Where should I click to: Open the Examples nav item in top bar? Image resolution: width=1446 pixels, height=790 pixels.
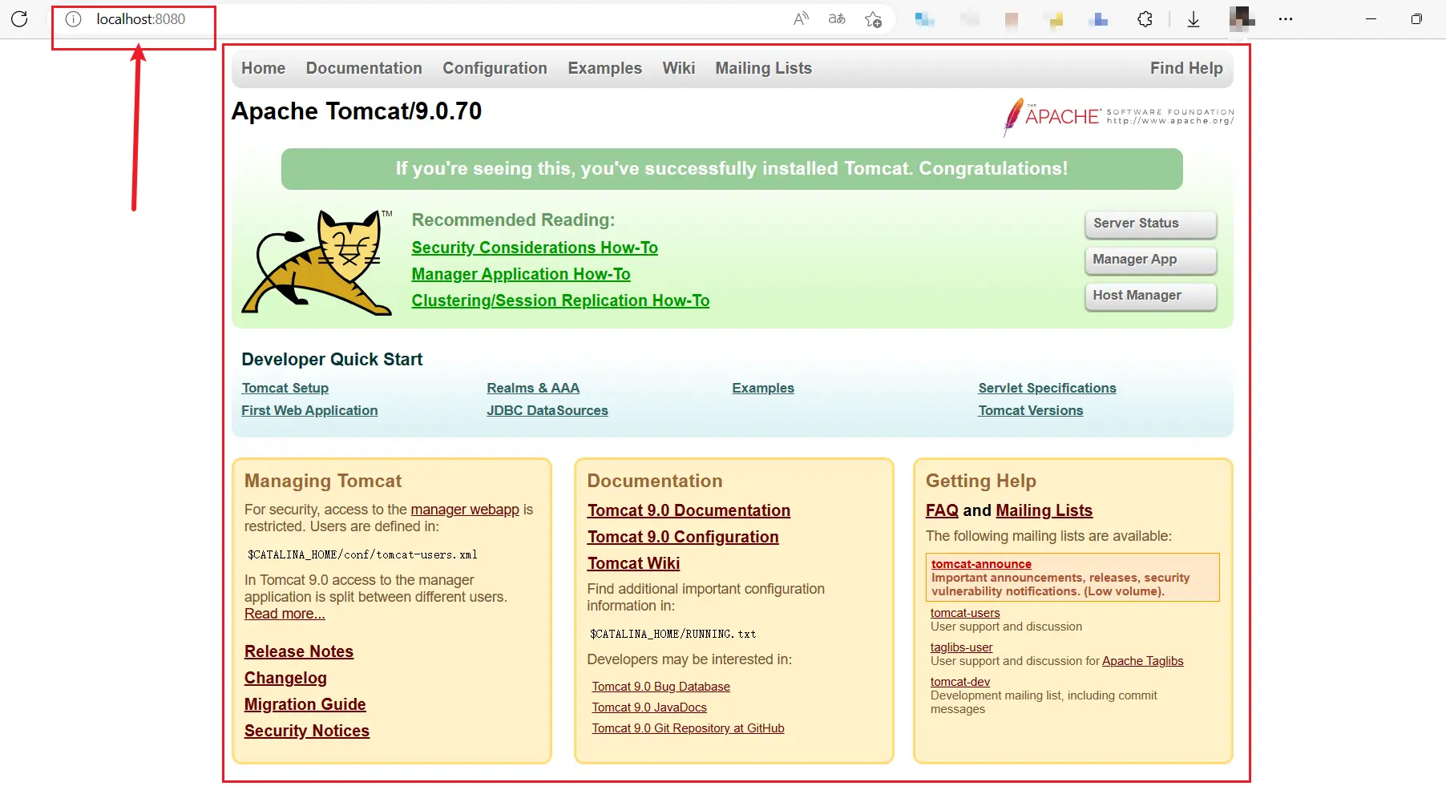point(604,68)
